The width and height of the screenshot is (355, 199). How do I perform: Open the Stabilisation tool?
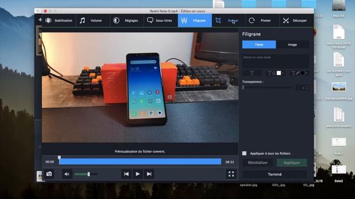[x=59, y=20]
